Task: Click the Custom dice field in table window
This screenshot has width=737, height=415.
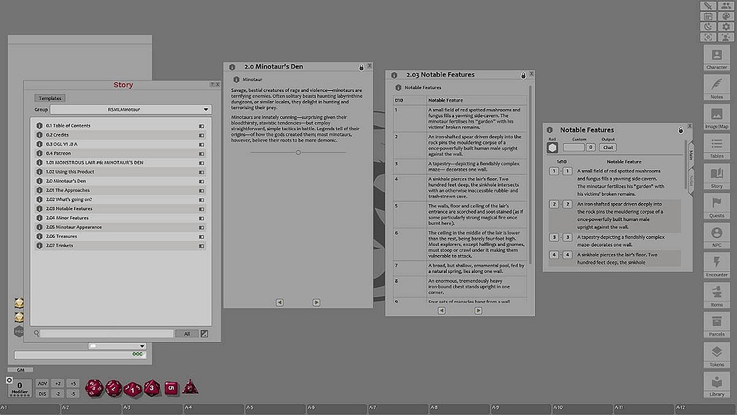Action: point(573,148)
